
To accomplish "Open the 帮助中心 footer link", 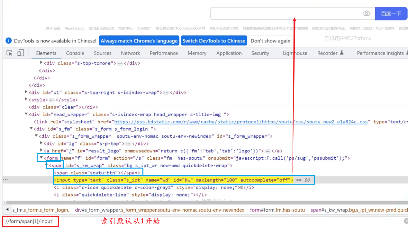I will click(x=125, y=28).
